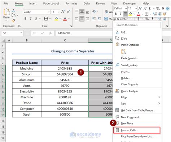Decrease font size in the ribbon
171x142 pixels.
coord(69,12)
